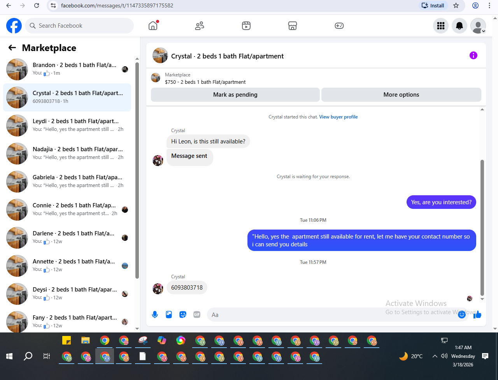The image size is (498, 380).
Task: Select the Crystal conversation in the list
Action: click(x=67, y=97)
